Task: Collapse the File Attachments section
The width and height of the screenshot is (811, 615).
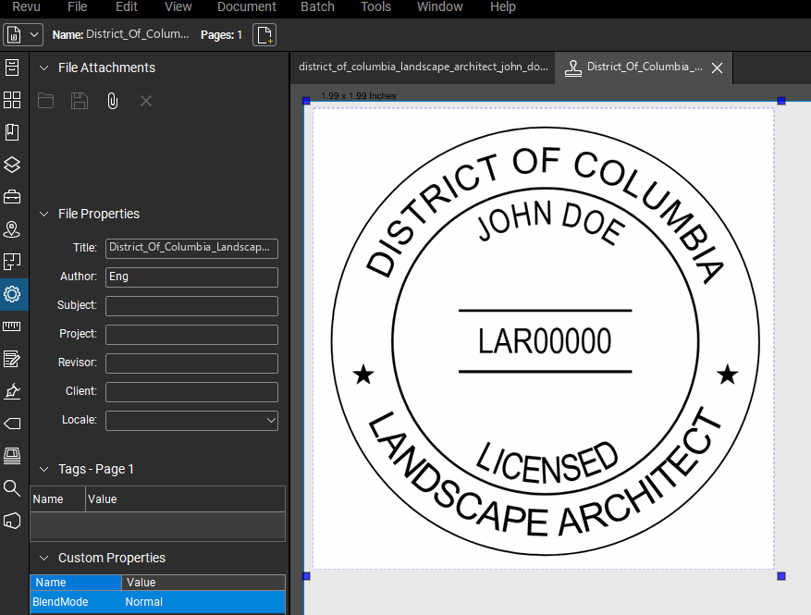Action: click(x=44, y=68)
